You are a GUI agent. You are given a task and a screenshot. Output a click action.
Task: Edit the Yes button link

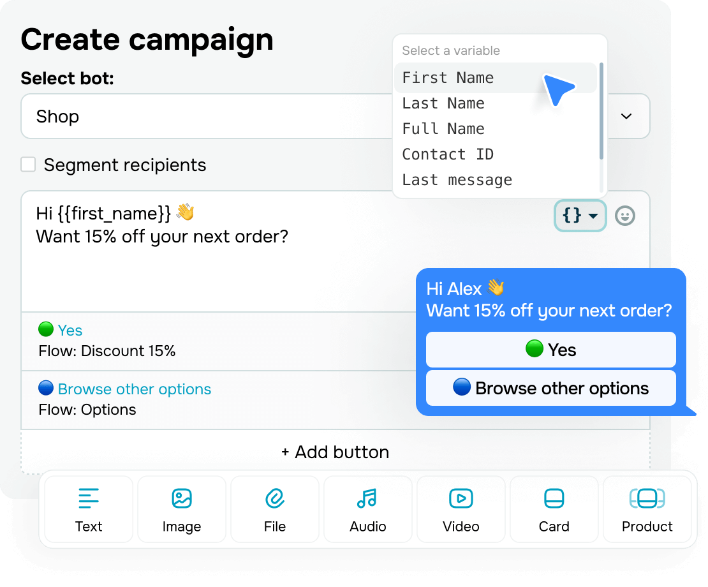pyautogui.click(x=70, y=331)
